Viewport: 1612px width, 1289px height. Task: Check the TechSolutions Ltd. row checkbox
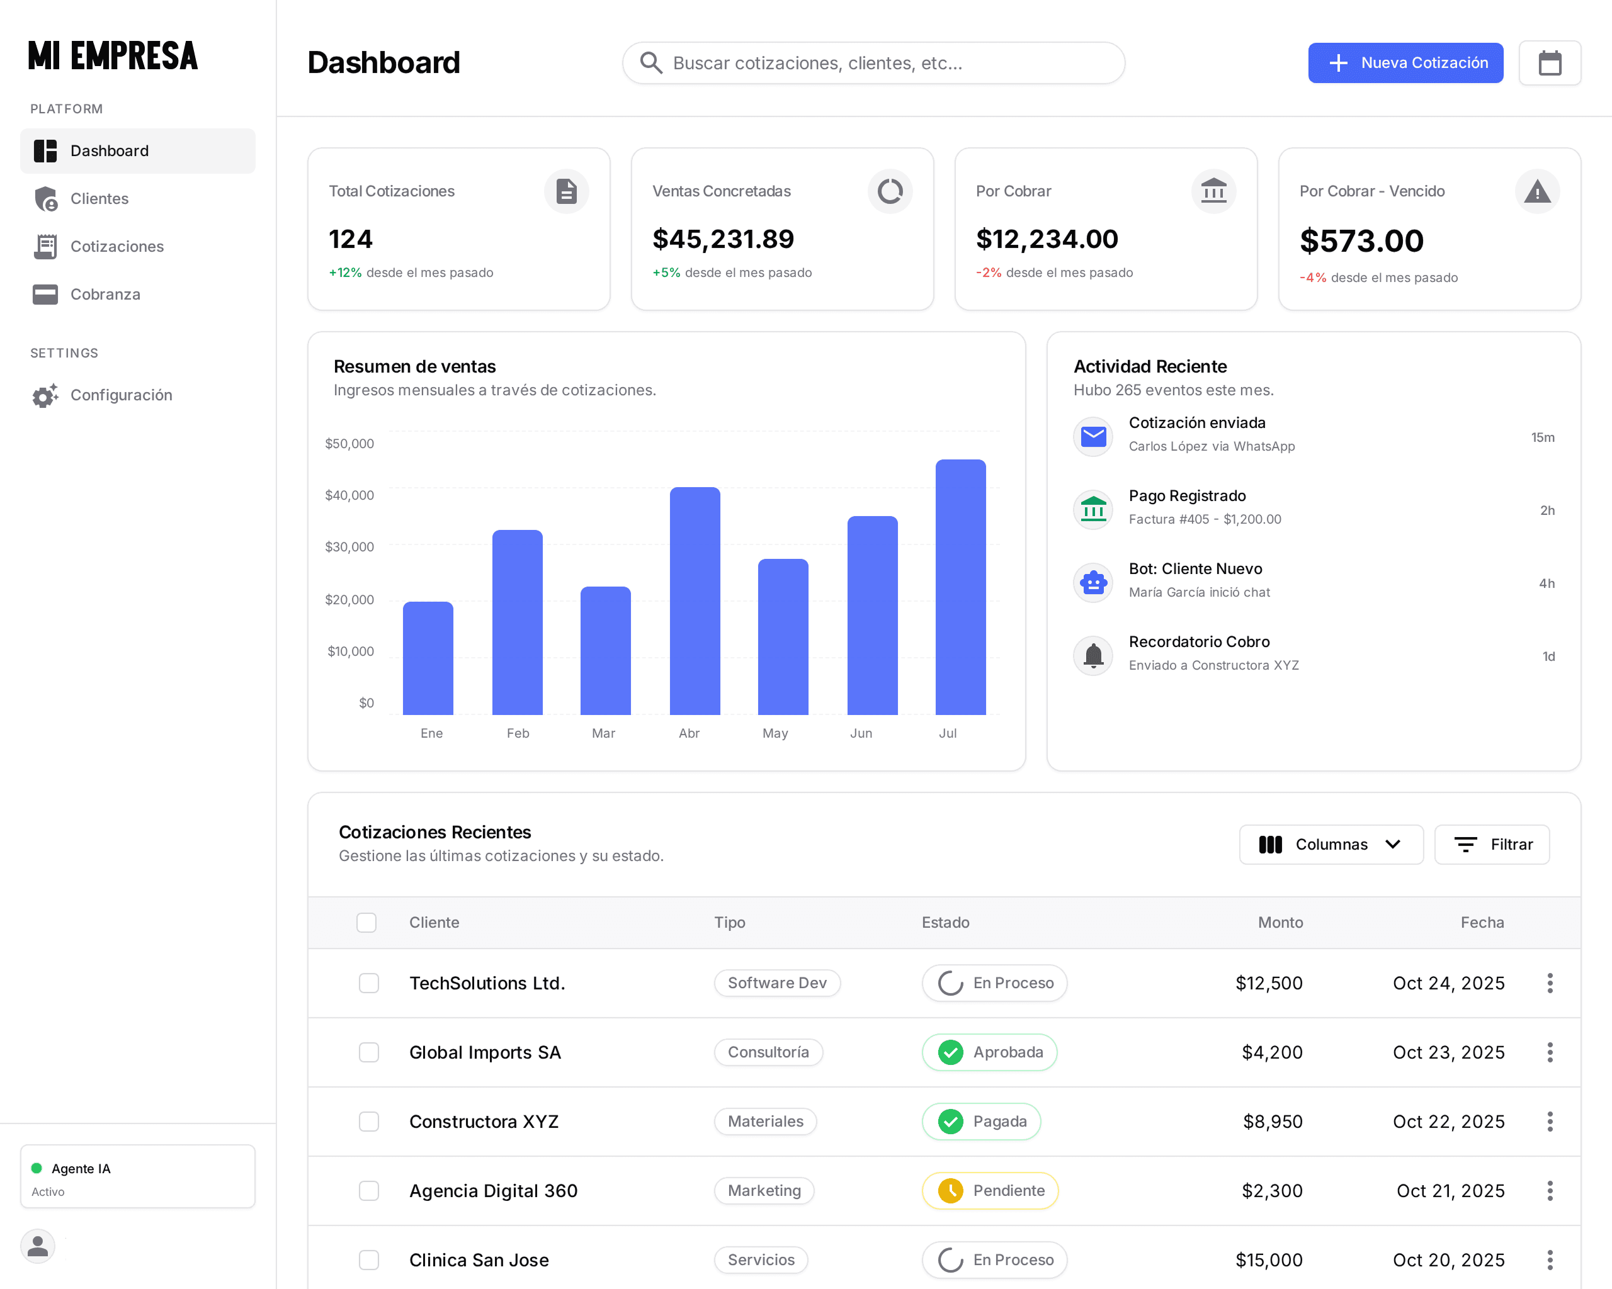pos(368,983)
